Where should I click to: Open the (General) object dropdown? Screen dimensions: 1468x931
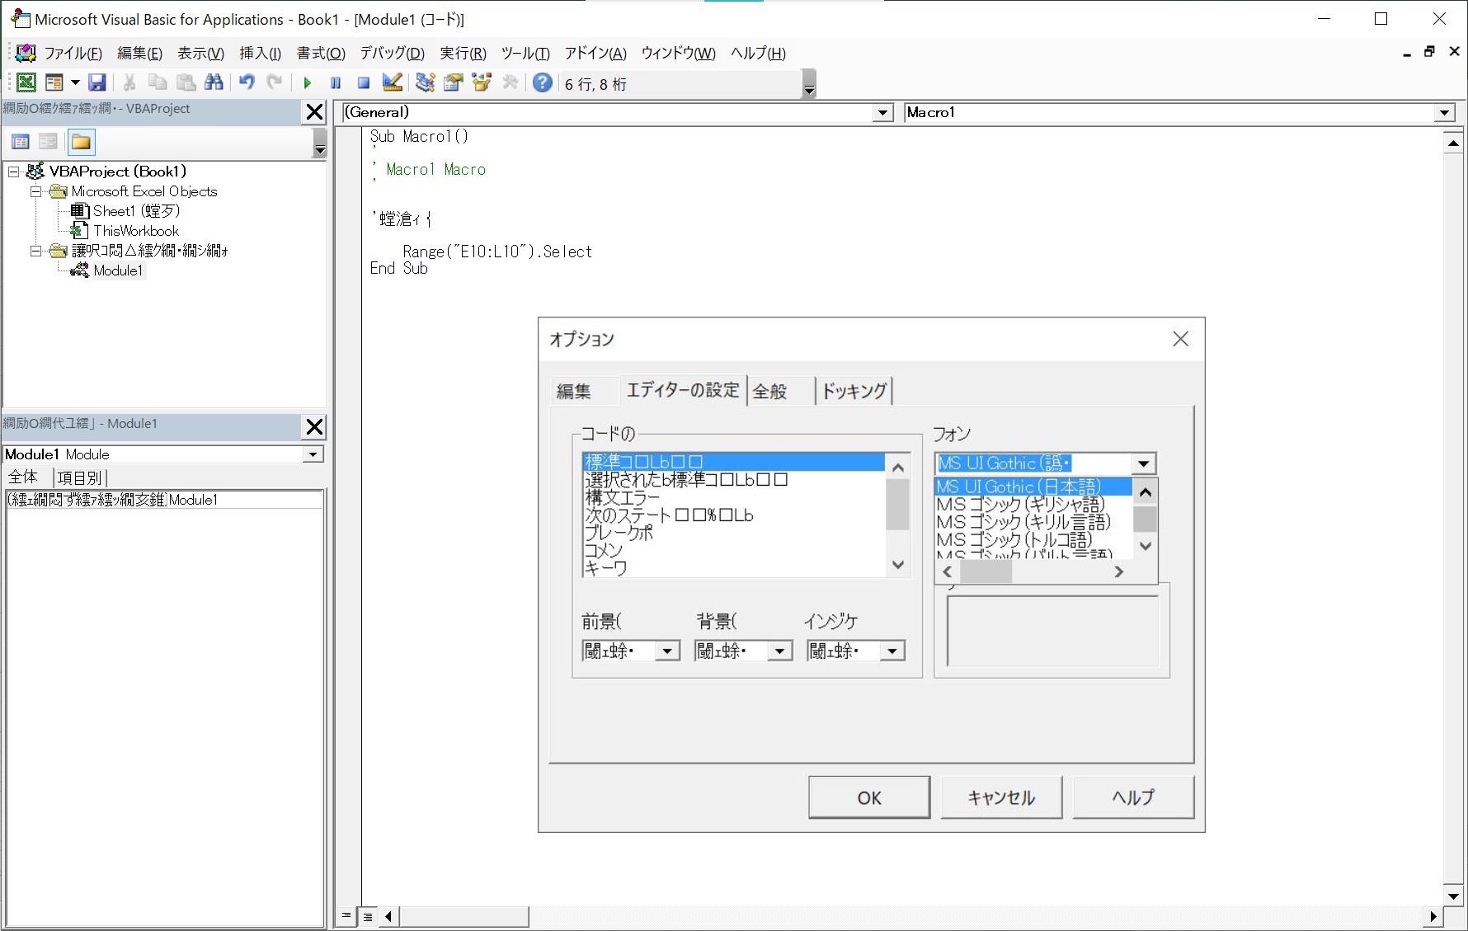coord(883,113)
